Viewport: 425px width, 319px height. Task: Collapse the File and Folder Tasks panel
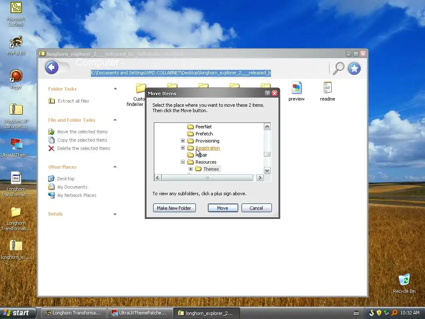tap(115, 120)
